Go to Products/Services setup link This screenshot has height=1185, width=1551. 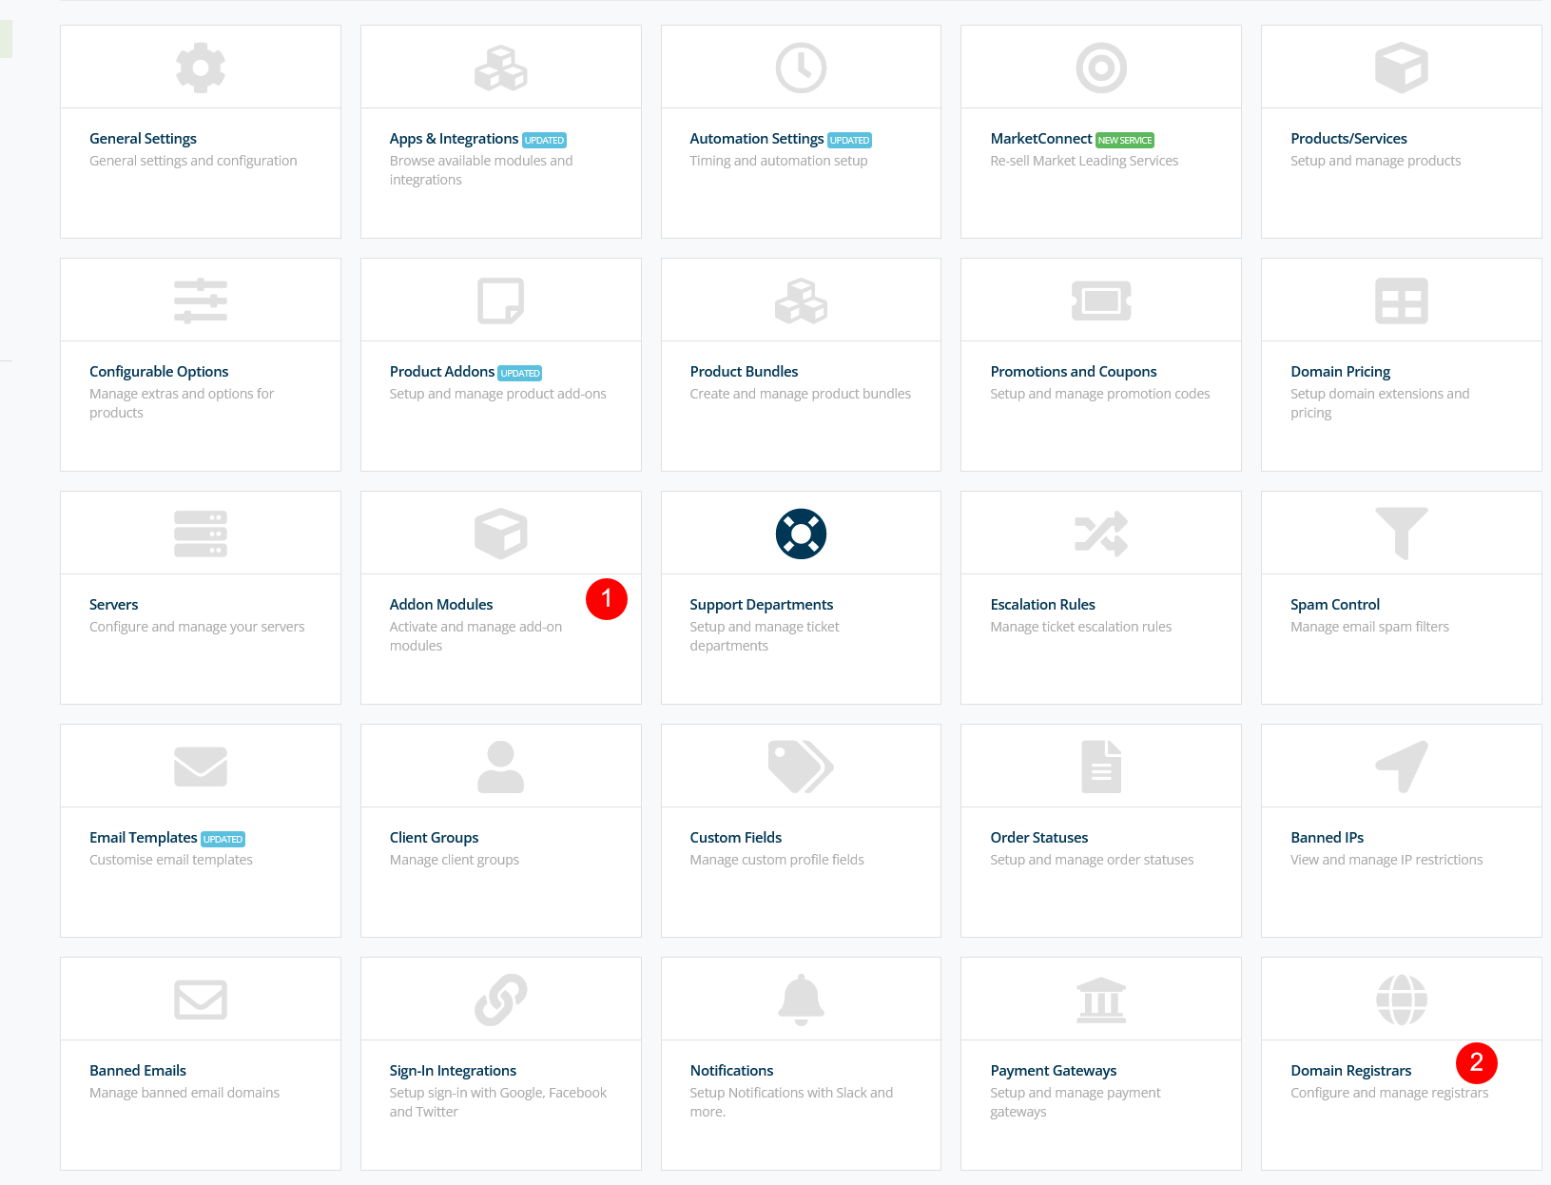tap(1348, 139)
